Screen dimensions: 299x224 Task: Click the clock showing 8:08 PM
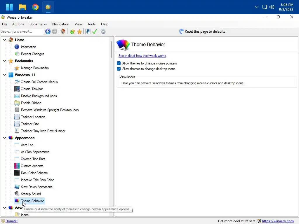point(287,5)
